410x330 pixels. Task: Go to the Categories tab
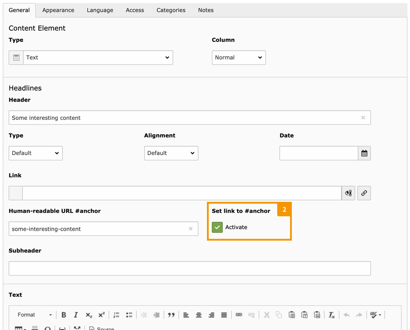171,10
